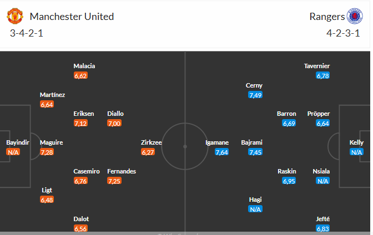This screenshot has height=235, width=373.
Task: Select Eriksen's 7,12 rating badge
Action: pos(81,123)
